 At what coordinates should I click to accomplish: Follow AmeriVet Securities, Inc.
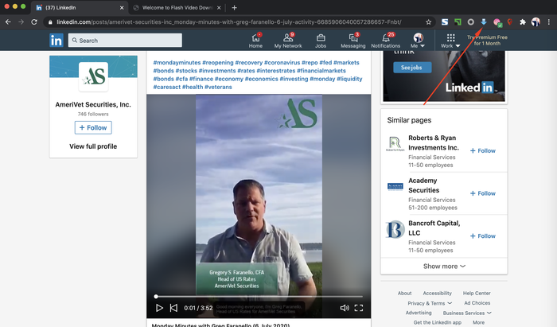tap(93, 127)
